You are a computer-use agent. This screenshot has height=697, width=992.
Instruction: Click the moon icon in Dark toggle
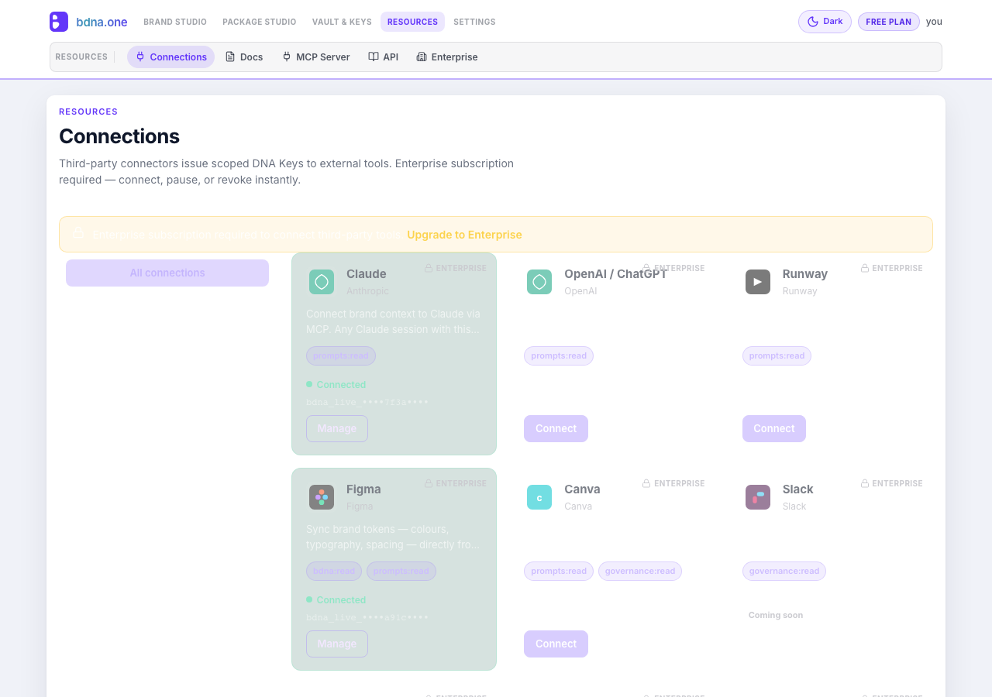coord(813,22)
